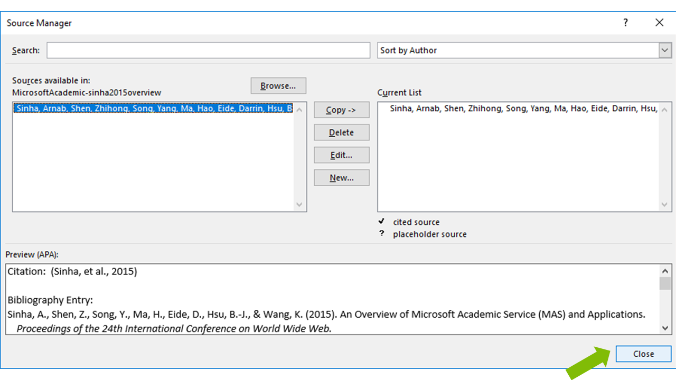Click the Current List scroll down arrow
Viewport: 676px width, 380px height.
(664, 205)
